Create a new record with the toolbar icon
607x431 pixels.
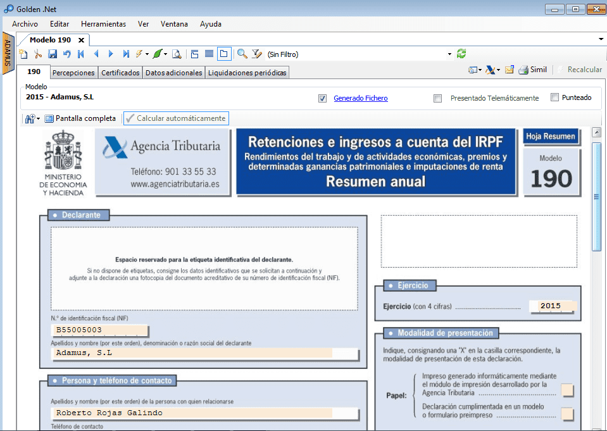click(x=23, y=54)
